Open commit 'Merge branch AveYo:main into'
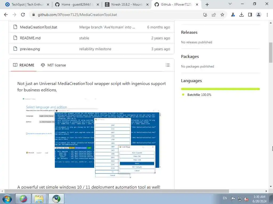This screenshot has width=273, height=204. [x=107, y=27]
